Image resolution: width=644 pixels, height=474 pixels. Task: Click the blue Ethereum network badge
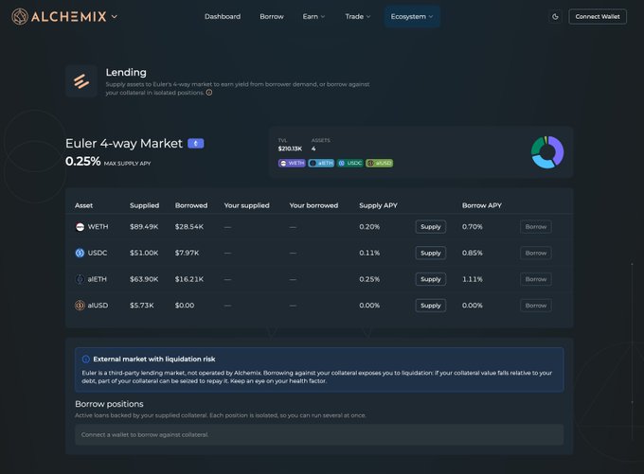click(x=195, y=143)
